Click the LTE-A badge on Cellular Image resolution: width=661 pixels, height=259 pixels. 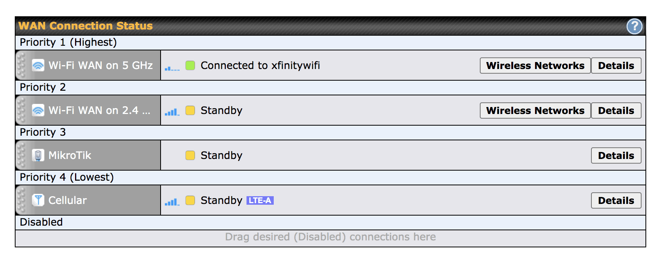coord(260,200)
